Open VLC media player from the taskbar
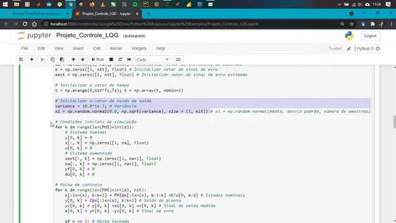 (x=103, y=4)
